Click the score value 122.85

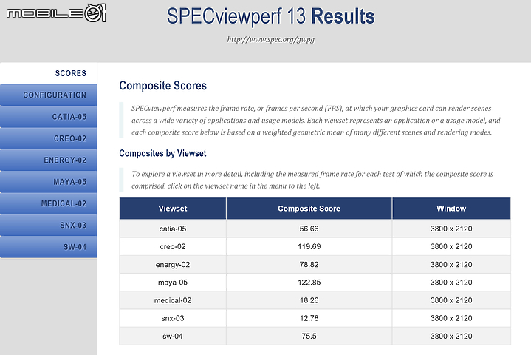coord(309,283)
